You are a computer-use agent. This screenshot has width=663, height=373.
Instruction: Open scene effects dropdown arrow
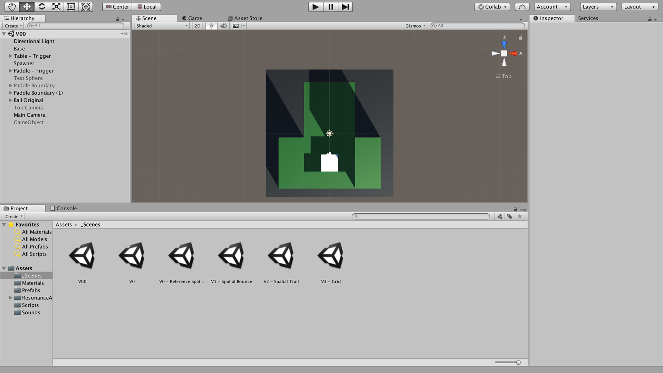pyautogui.click(x=243, y=26)
